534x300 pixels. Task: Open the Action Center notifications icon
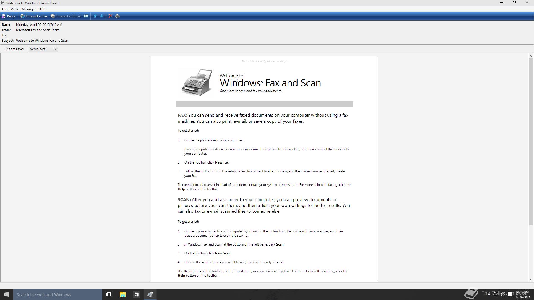(x=510, y=294)
